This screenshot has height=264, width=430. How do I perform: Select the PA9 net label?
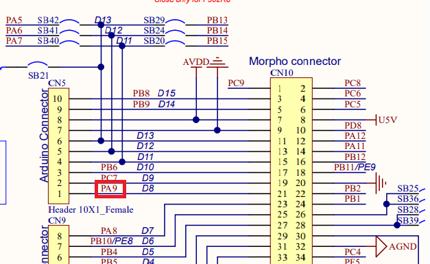(x=109, y=188)
